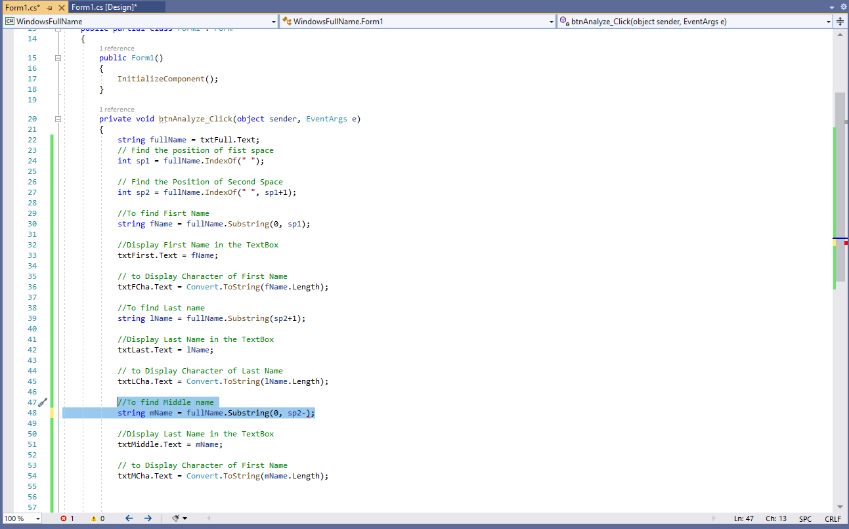Switch to the Form1.cs [Design] tab
The image size is (849, 529).
(x=104, y=7)
